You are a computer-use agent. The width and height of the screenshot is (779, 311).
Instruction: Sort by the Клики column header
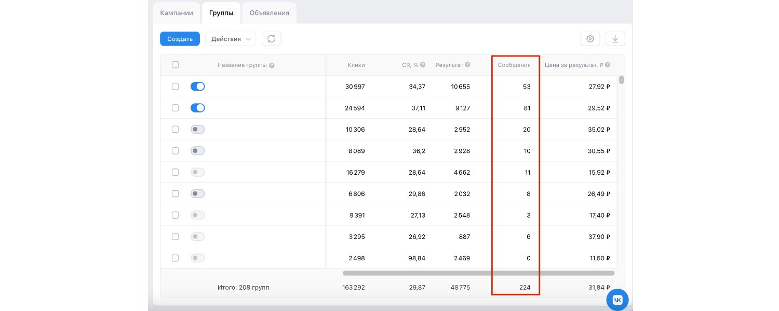356,65
